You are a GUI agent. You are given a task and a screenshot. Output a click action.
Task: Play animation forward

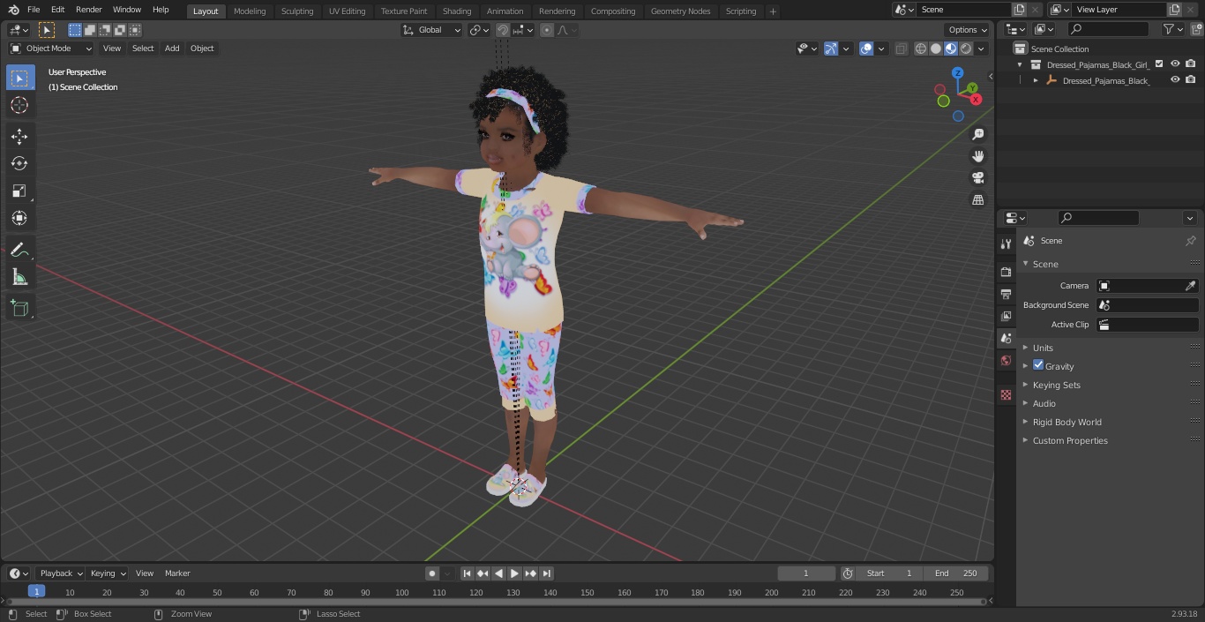515,573
